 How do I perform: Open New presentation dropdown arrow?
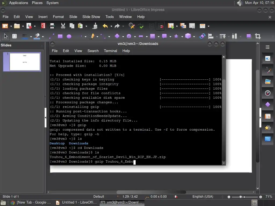pyautogui.click(x=11, y=26)
